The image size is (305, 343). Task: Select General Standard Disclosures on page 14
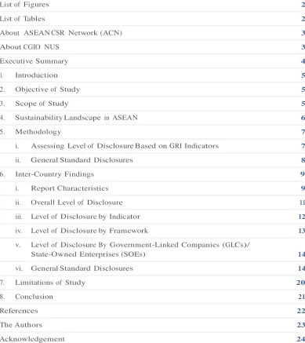click(82, 268)
